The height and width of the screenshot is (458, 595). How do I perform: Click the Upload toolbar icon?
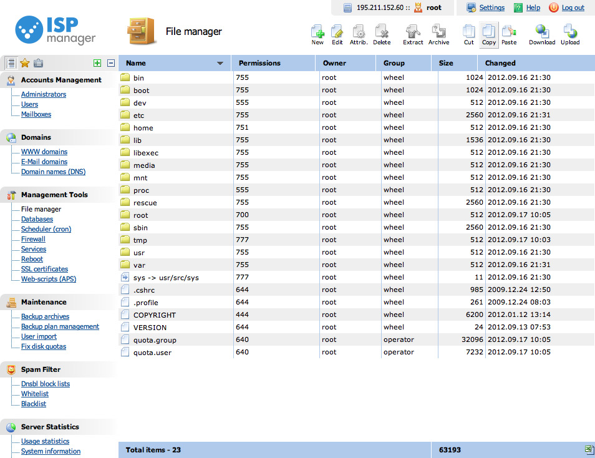(x=569, y=32)
